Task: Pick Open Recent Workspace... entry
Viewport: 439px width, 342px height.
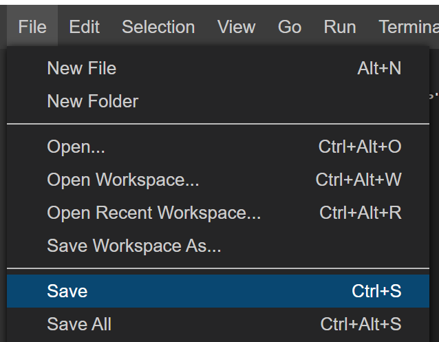Action: 154,213
